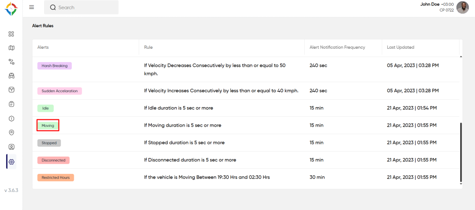Open the map view icon in sidebar

click(x=11, y=48)
